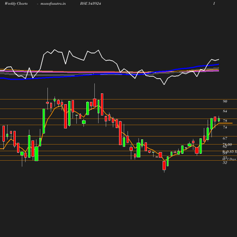Select the 90 price axis label
This screenshot has width=237, height=237.
pos(225,101)
